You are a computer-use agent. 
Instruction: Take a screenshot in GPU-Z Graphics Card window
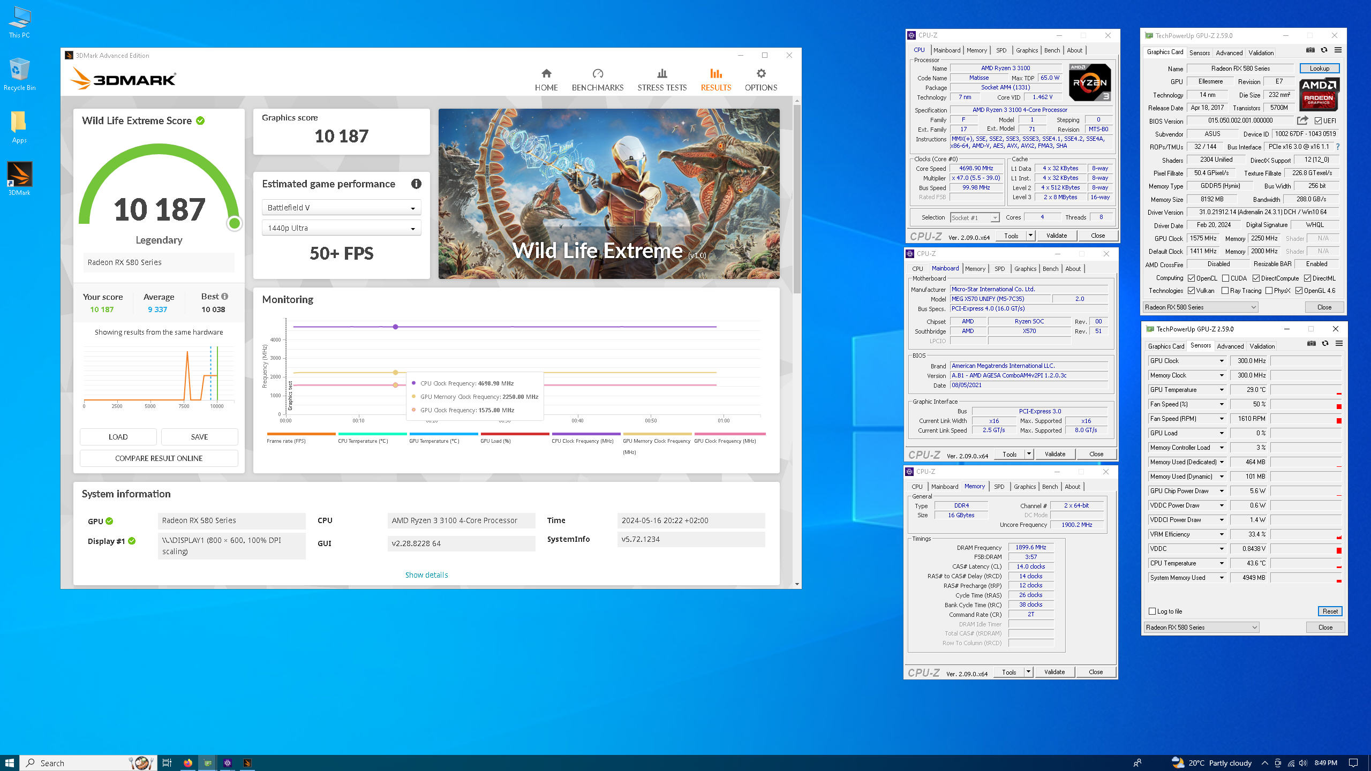click(1310, 50)
